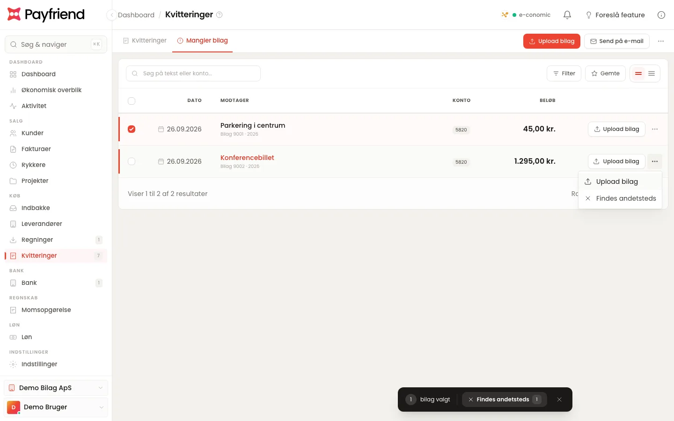This screenshot has height=421, width=674.
Task: Click Send på e-mail
Action: tap(617, 41)
